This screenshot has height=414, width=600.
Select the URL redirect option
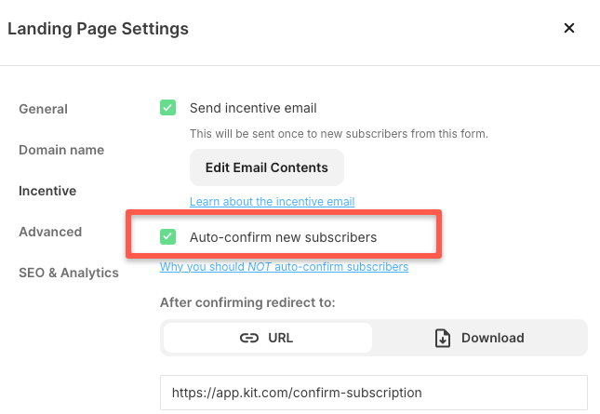[267, 338]
